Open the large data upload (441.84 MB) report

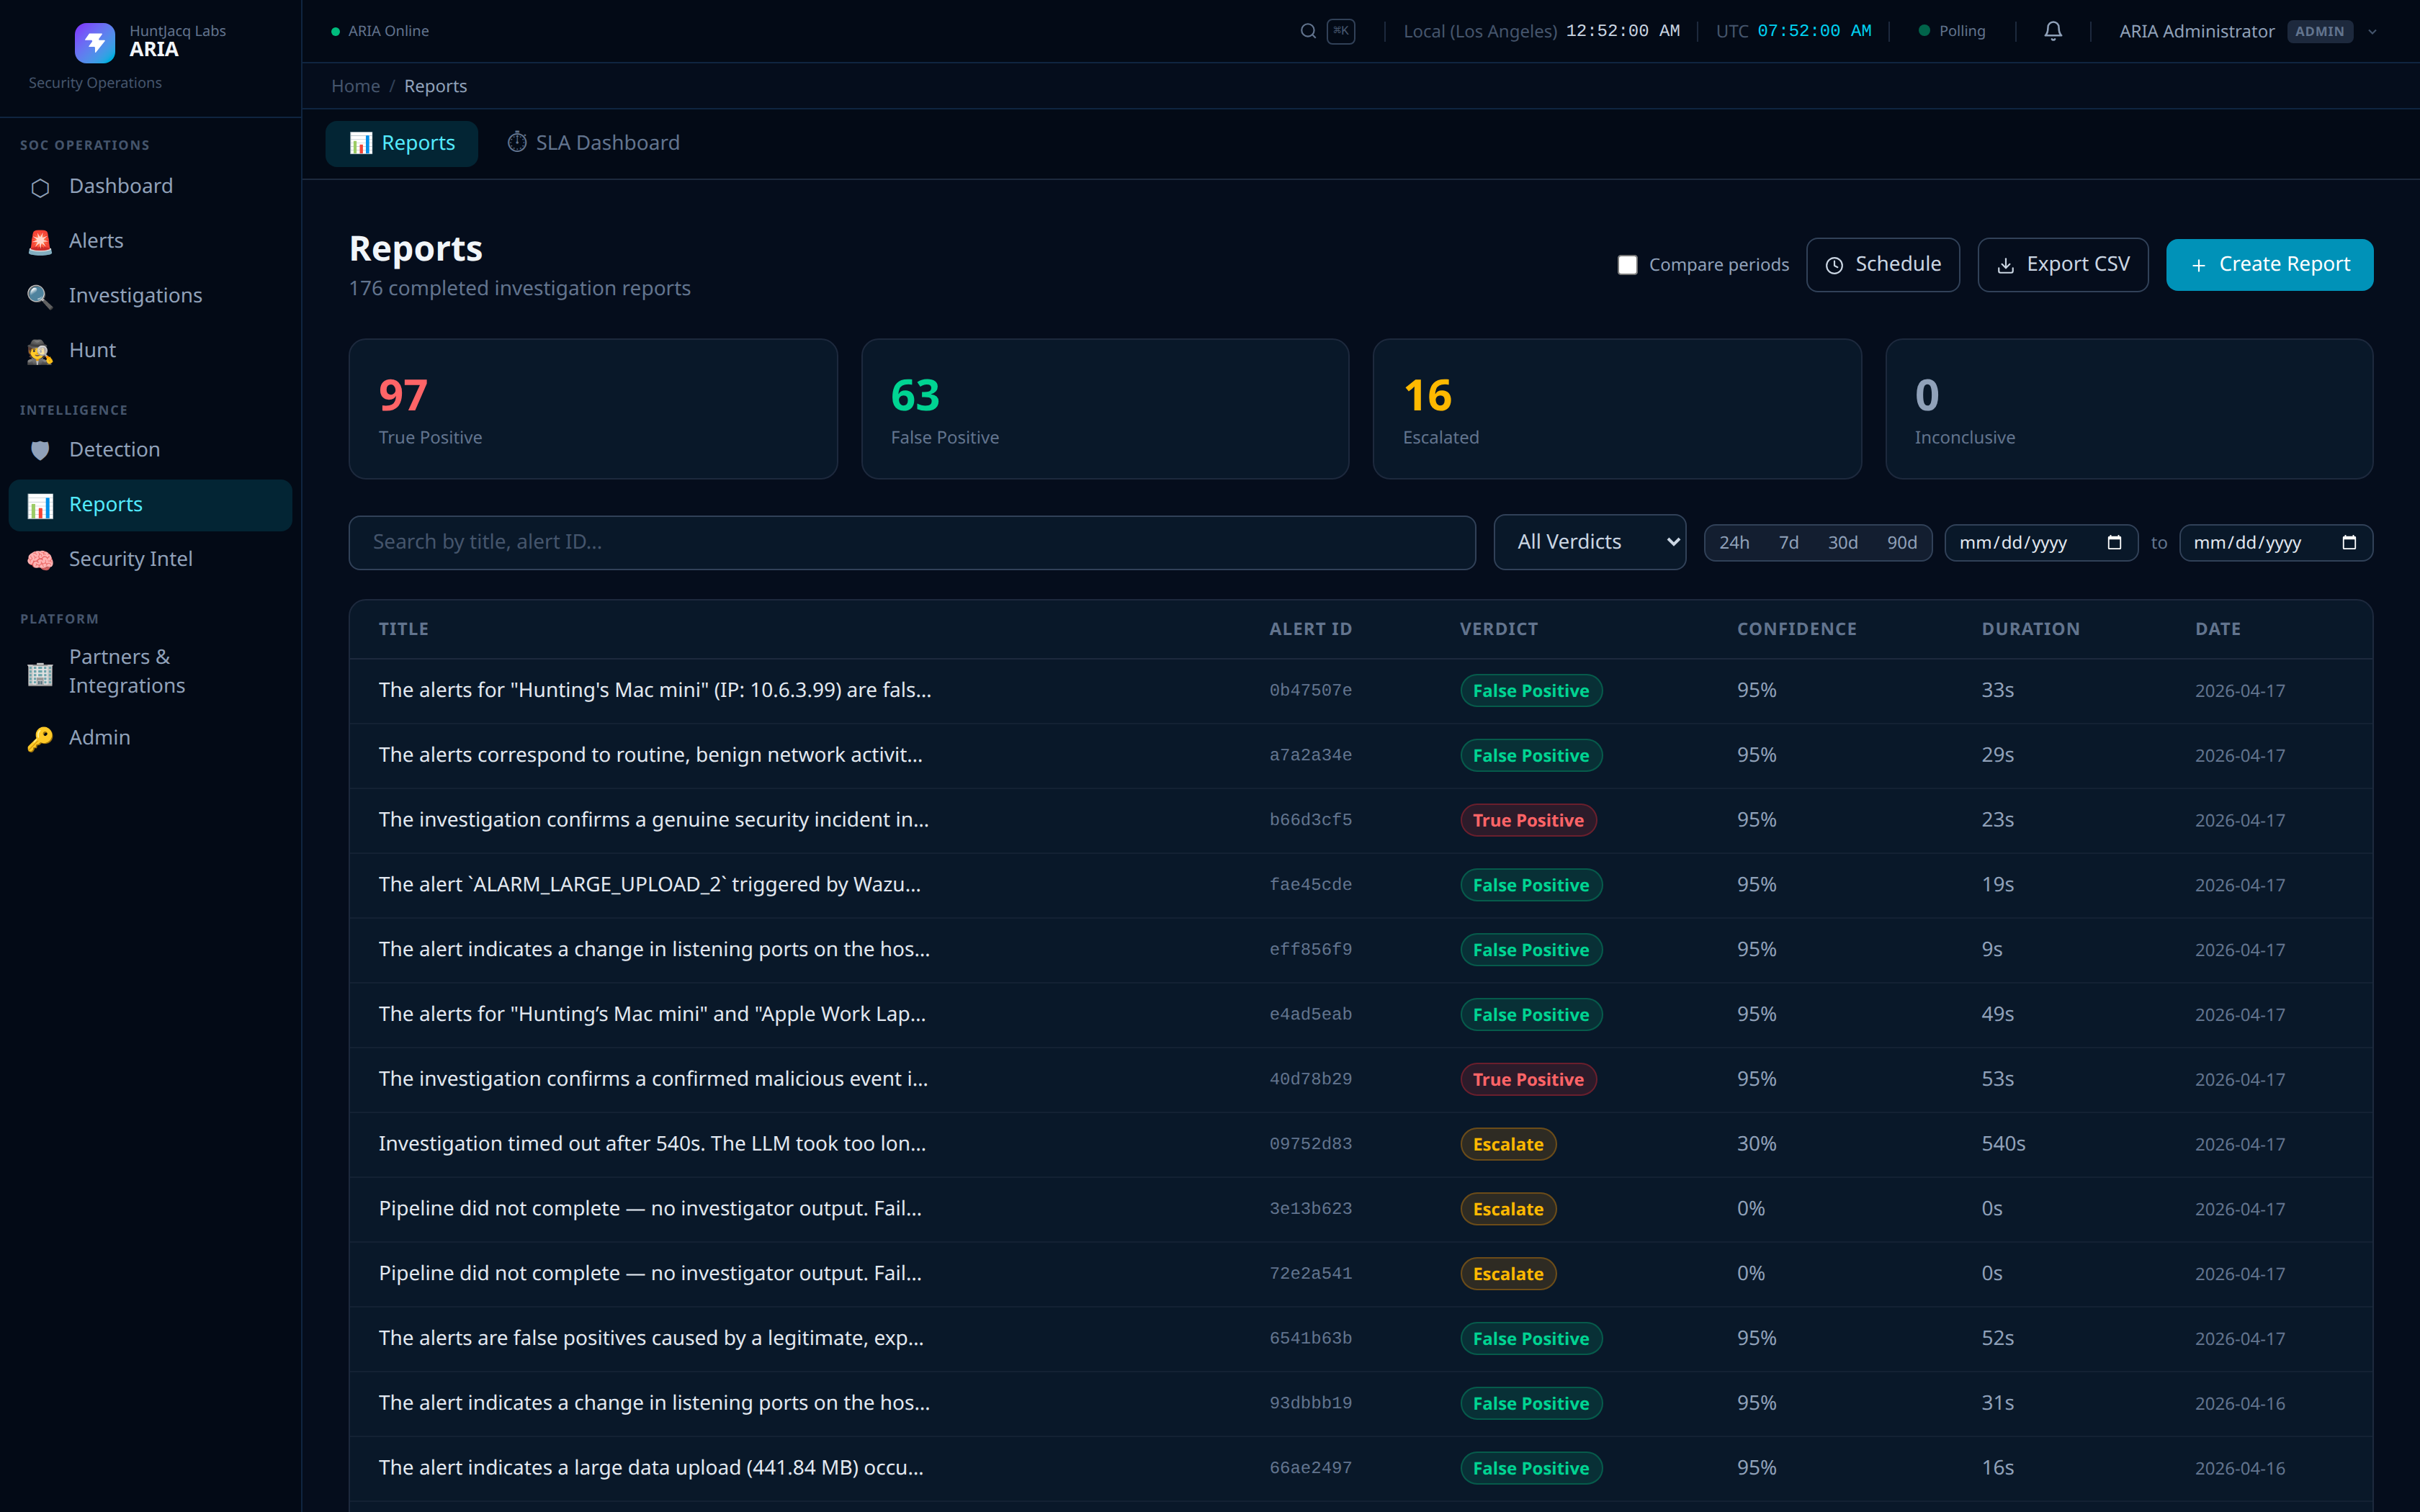(x=1360, y=1468)
